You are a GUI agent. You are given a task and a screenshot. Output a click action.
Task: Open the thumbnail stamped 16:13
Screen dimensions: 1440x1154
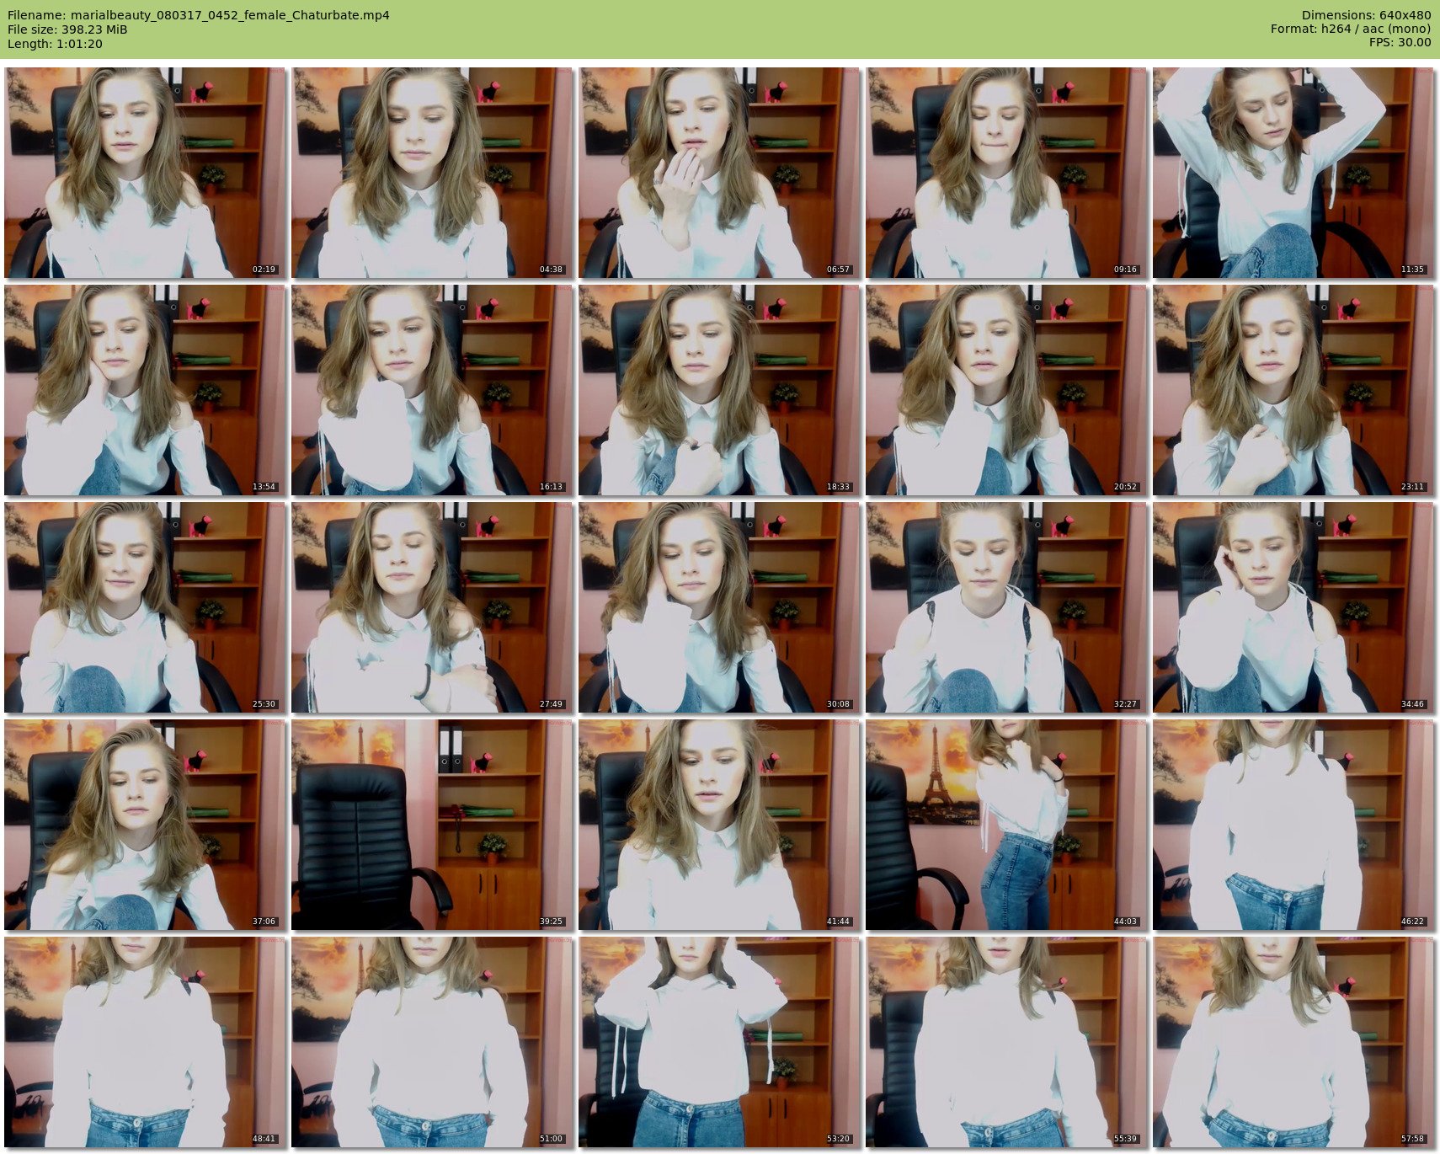pos(432,390)
